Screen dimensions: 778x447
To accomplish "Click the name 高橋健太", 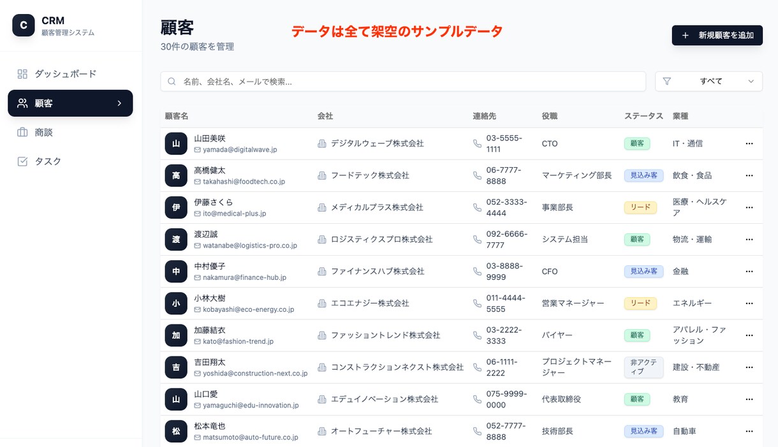I will (x=210, y=170).
